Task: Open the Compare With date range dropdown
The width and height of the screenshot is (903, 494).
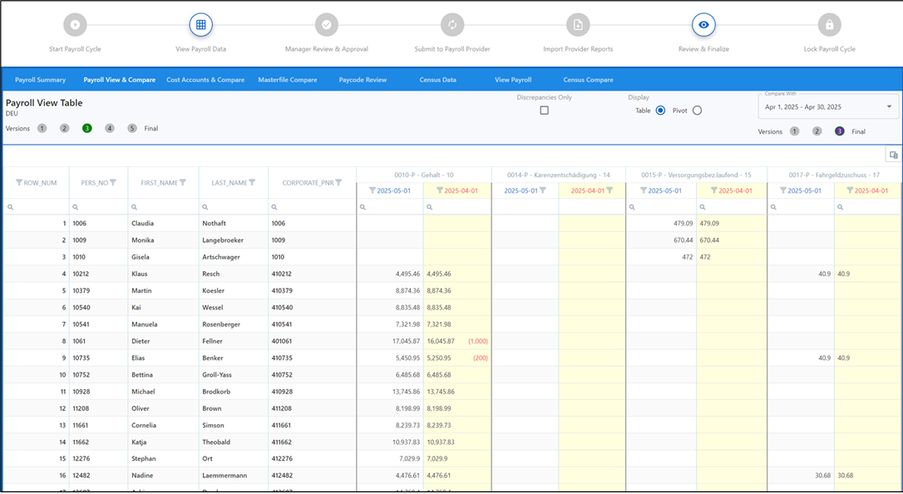Action: (827, 106)
